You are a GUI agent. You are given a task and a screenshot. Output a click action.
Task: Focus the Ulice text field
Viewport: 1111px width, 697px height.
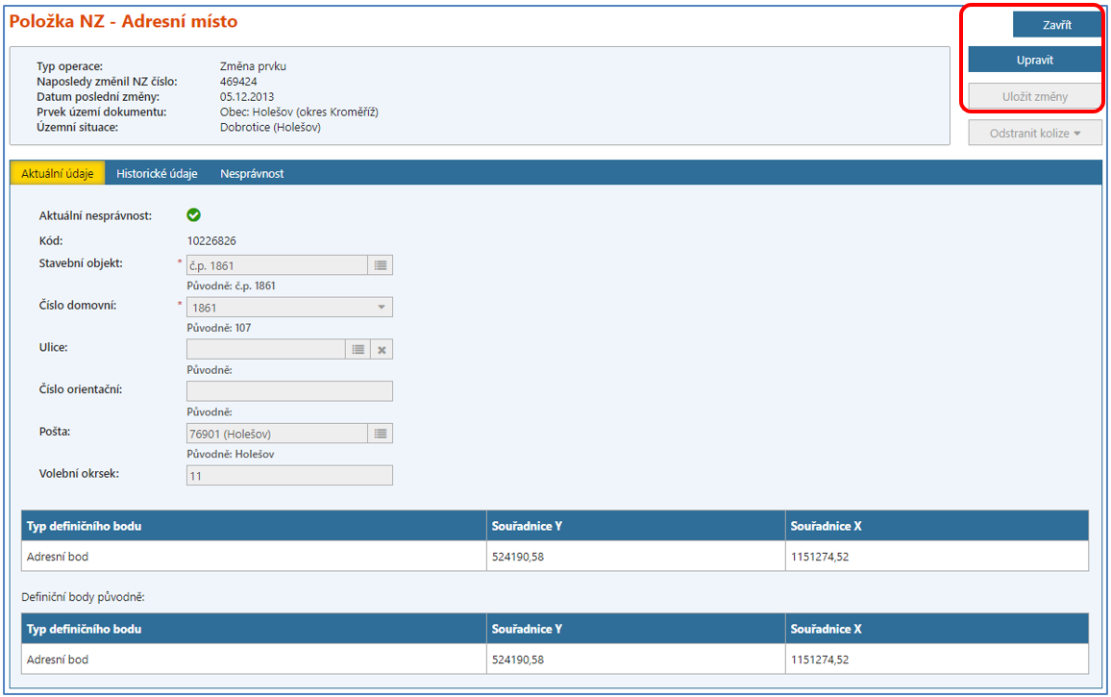coord(265,350)
